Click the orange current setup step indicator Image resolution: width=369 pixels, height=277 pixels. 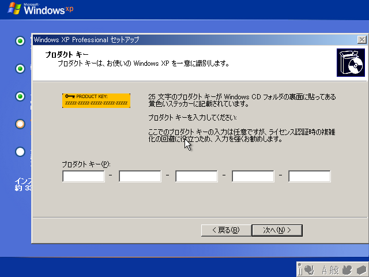pyautogui.click(x=20, y=124)
